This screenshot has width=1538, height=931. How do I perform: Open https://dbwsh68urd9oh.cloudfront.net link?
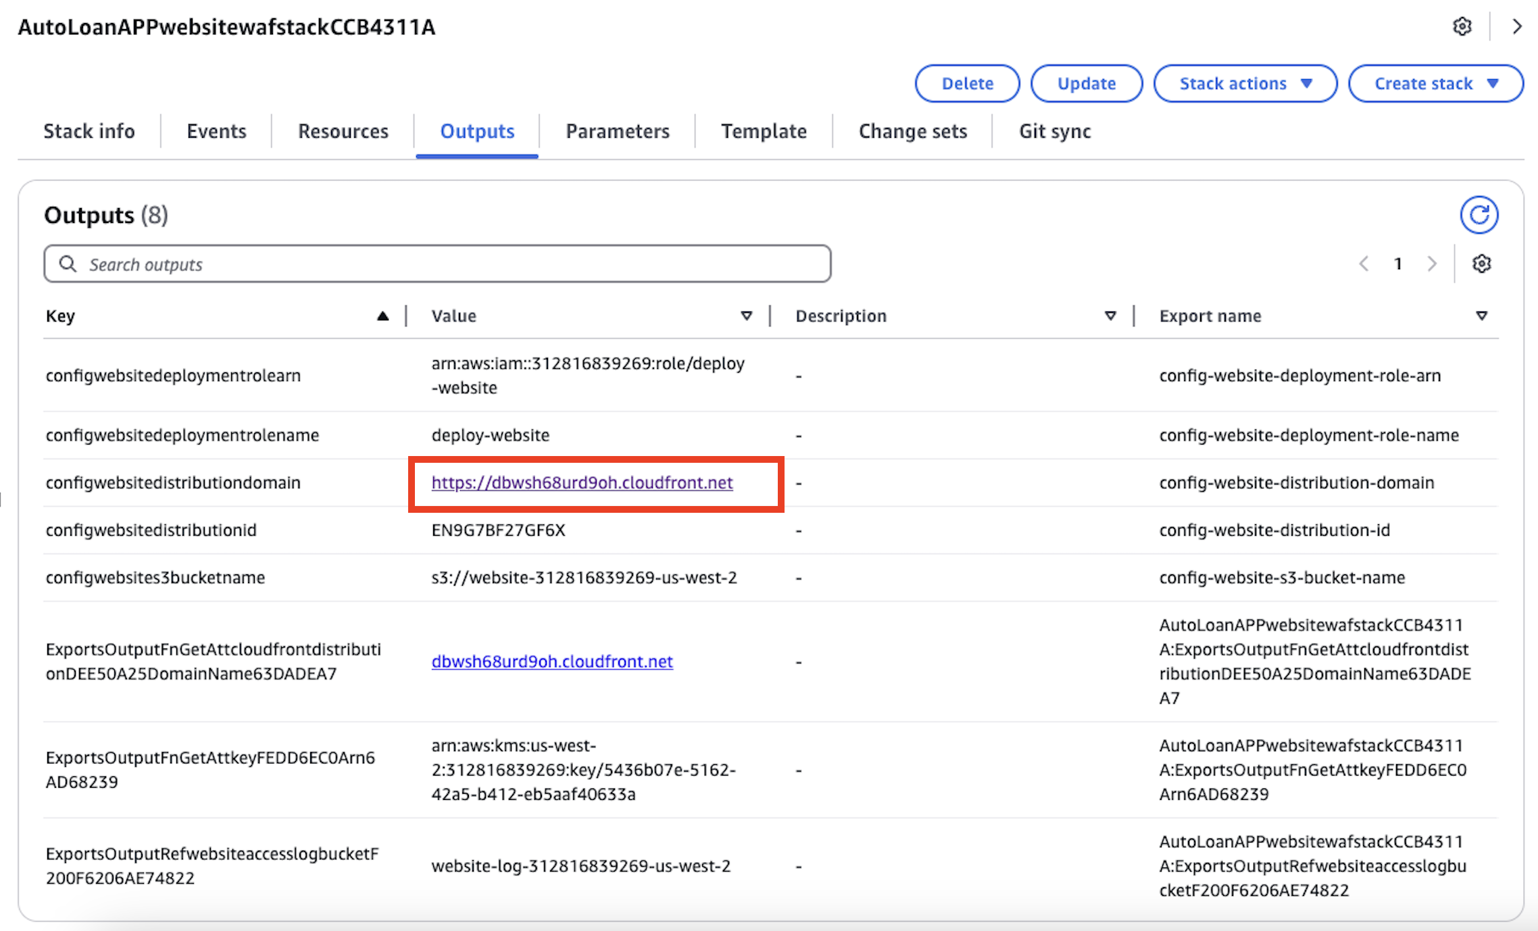(x=582, y=482)
